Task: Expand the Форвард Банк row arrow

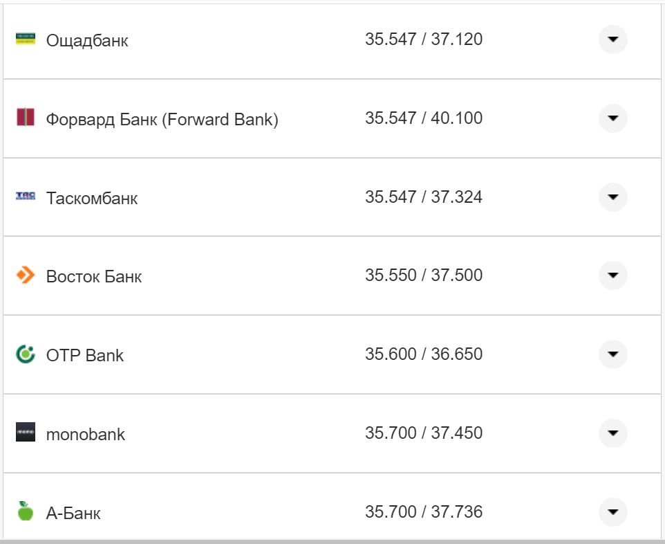Action: (x=612, y=118)
